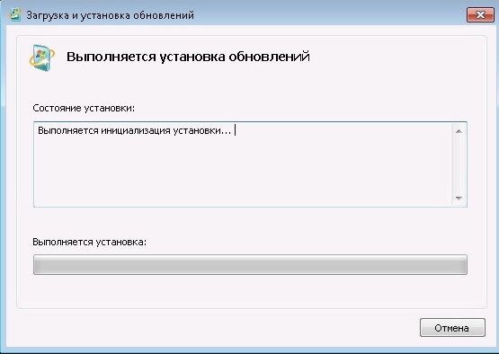Click window title 'Загрузка и установка обновлений'
This screenshot has height=354, width=499.
(x=110, y=15)
